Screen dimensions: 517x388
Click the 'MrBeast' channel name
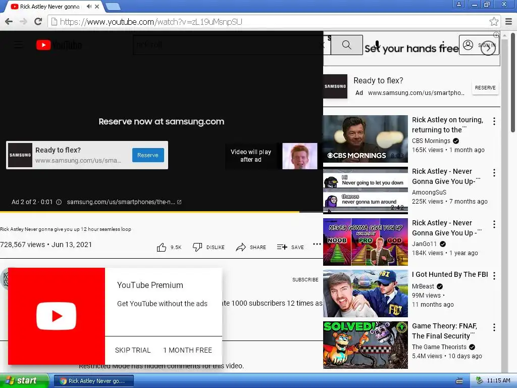tap(423, 286)
